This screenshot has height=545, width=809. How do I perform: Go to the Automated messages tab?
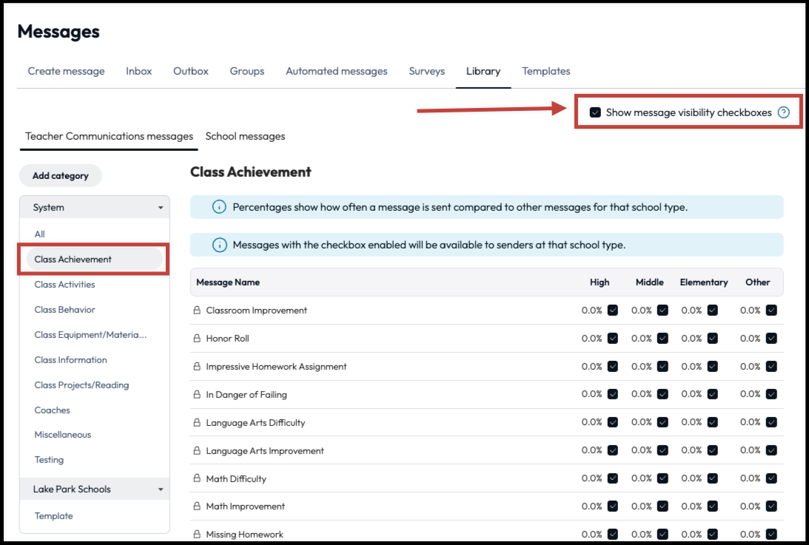tap(336, 72)
